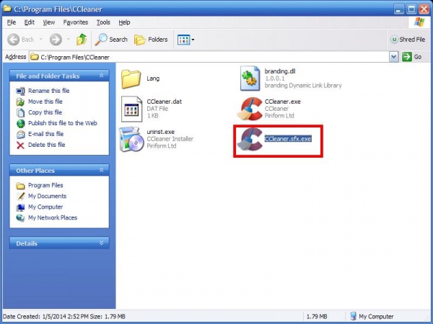The width and height of the screenshot is (433, 324).
Task: Click the Address bar path field
Action: 209,57
